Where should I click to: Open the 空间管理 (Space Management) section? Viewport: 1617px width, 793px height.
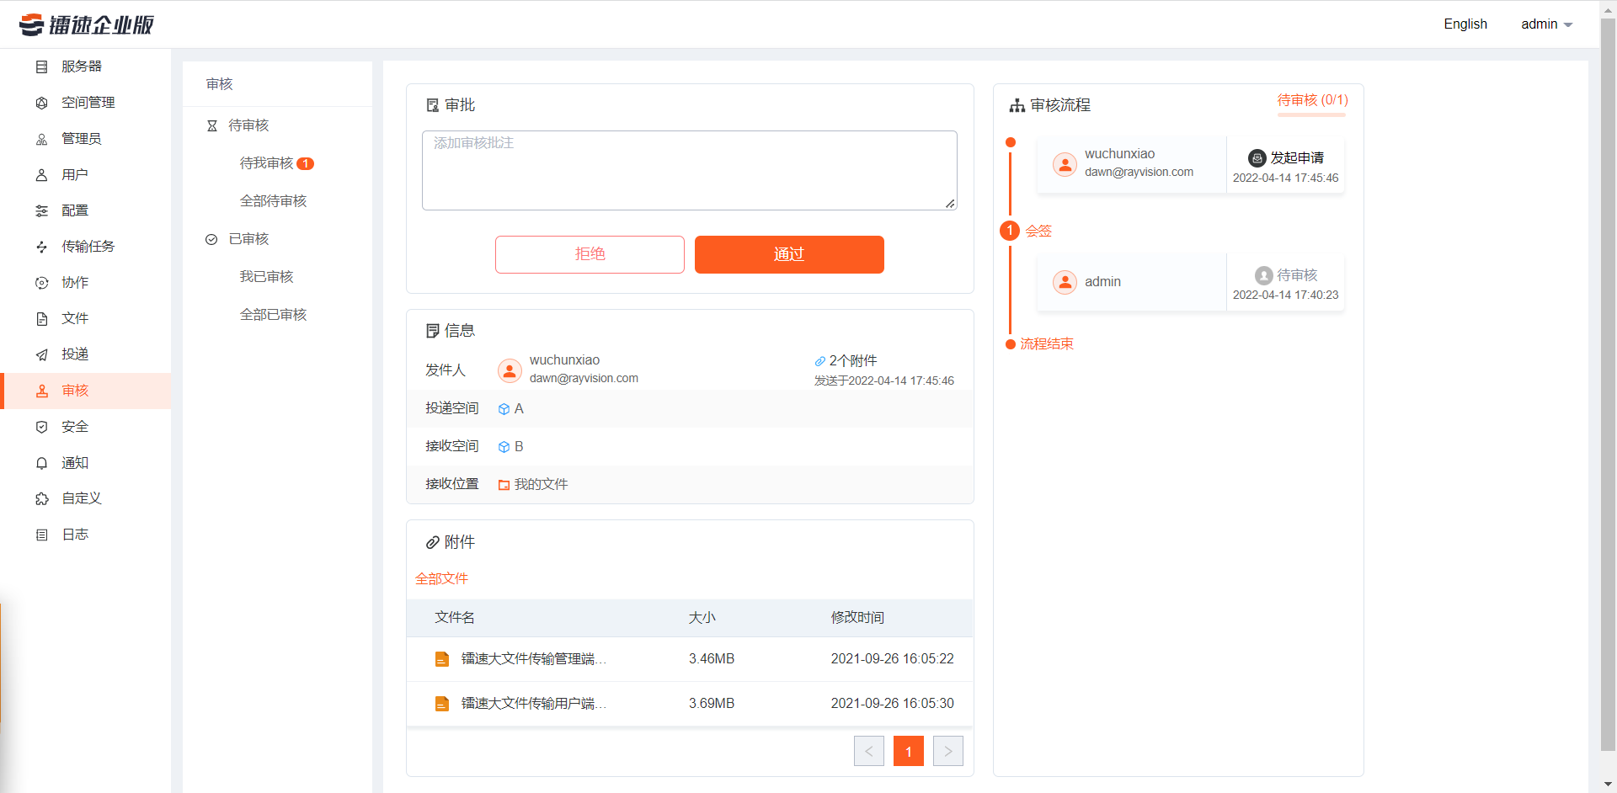tap(41, 102)
